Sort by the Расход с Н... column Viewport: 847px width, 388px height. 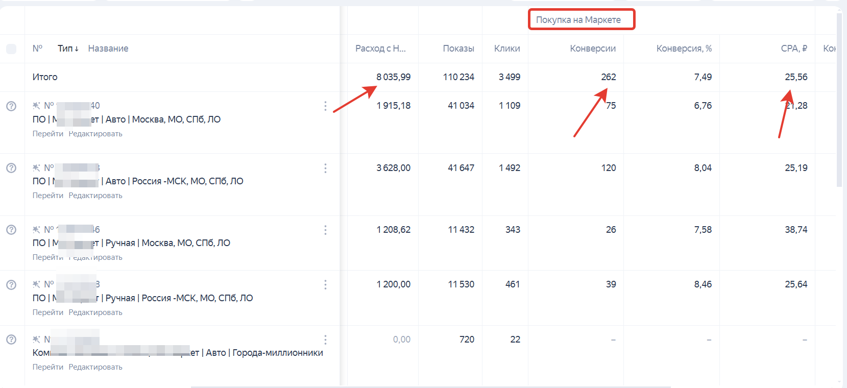(380, 48)
